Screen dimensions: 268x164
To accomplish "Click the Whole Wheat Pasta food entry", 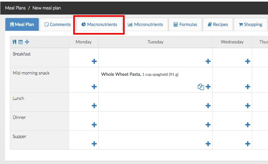I will [x=121, y=74].
